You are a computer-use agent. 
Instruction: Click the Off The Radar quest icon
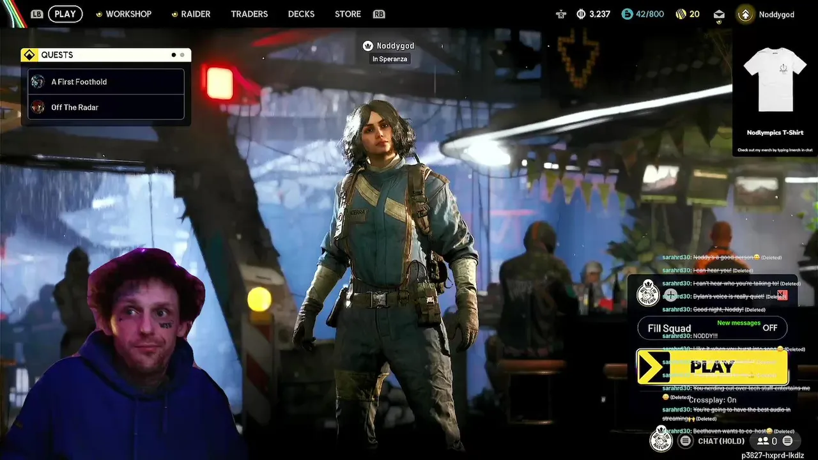tap(38, 107)
